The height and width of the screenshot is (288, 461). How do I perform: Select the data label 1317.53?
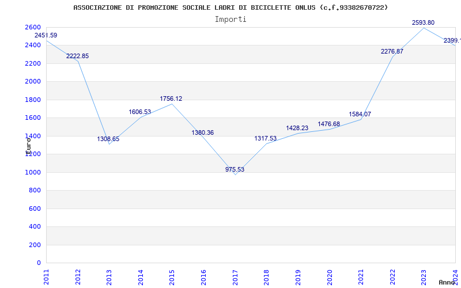(x=266, y=138)
